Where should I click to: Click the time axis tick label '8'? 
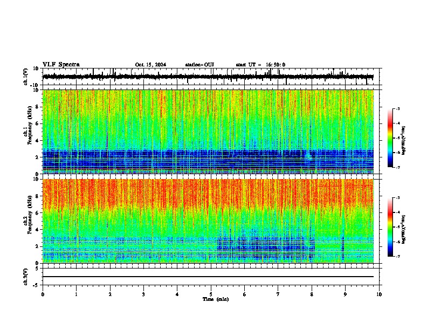pos(312,294)
